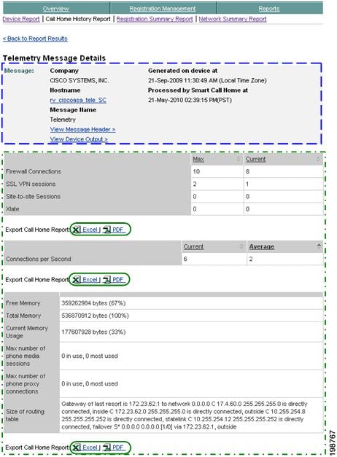Open the Overview tab
This screenshot has height=457, width=337.
[56, 9]
